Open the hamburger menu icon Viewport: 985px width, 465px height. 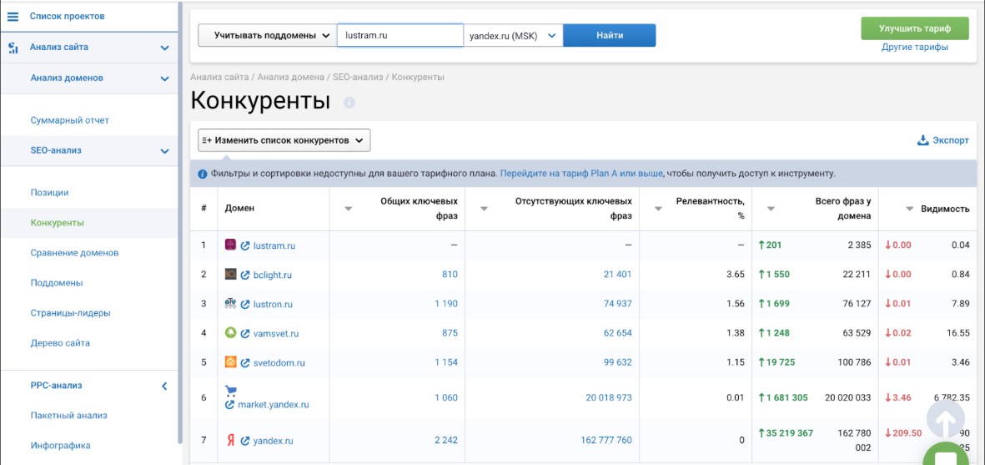tap(13, 17)
